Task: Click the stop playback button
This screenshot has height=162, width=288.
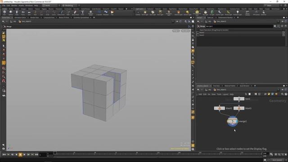Action: pos(20,155)
